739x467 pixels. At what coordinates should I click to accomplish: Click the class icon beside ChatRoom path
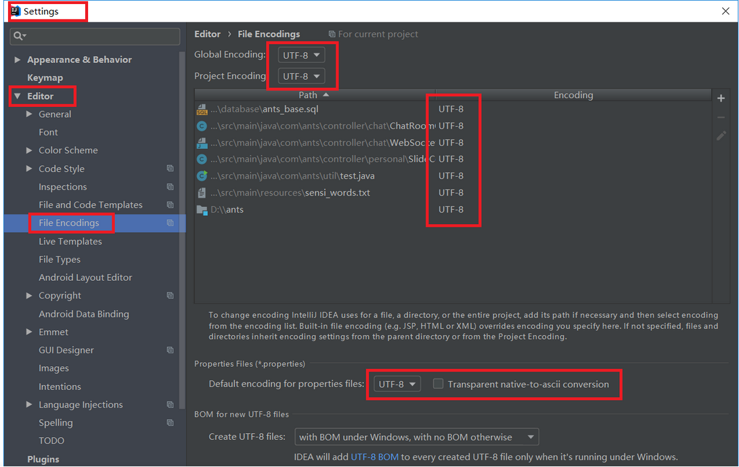[x=202, y=127]
